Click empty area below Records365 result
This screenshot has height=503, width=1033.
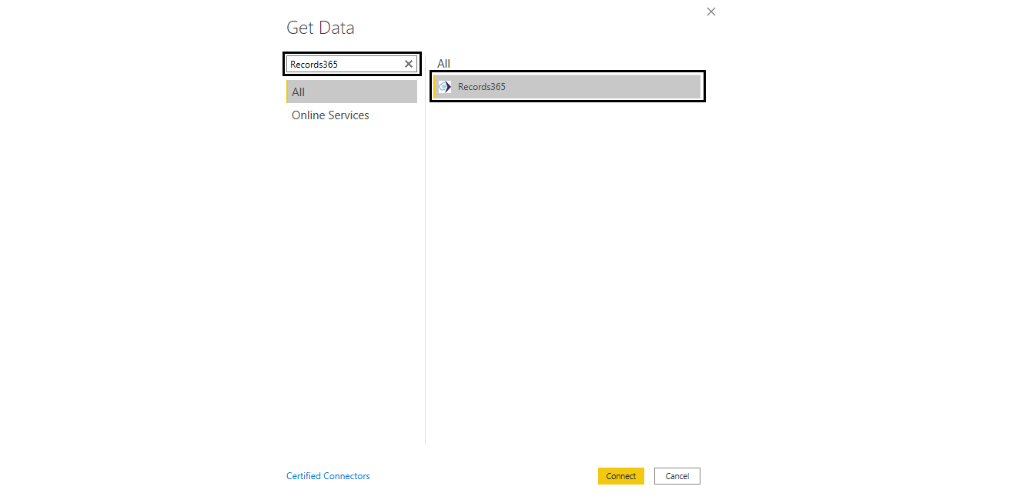(567, 269)
